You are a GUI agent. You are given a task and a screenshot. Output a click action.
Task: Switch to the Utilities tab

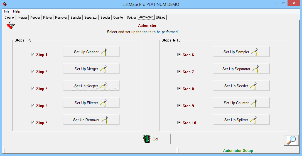tap(161, 18)
